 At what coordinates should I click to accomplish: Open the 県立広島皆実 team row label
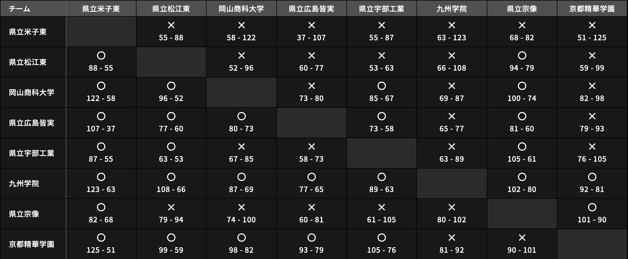pyautogui.click(x=32, y=123)
